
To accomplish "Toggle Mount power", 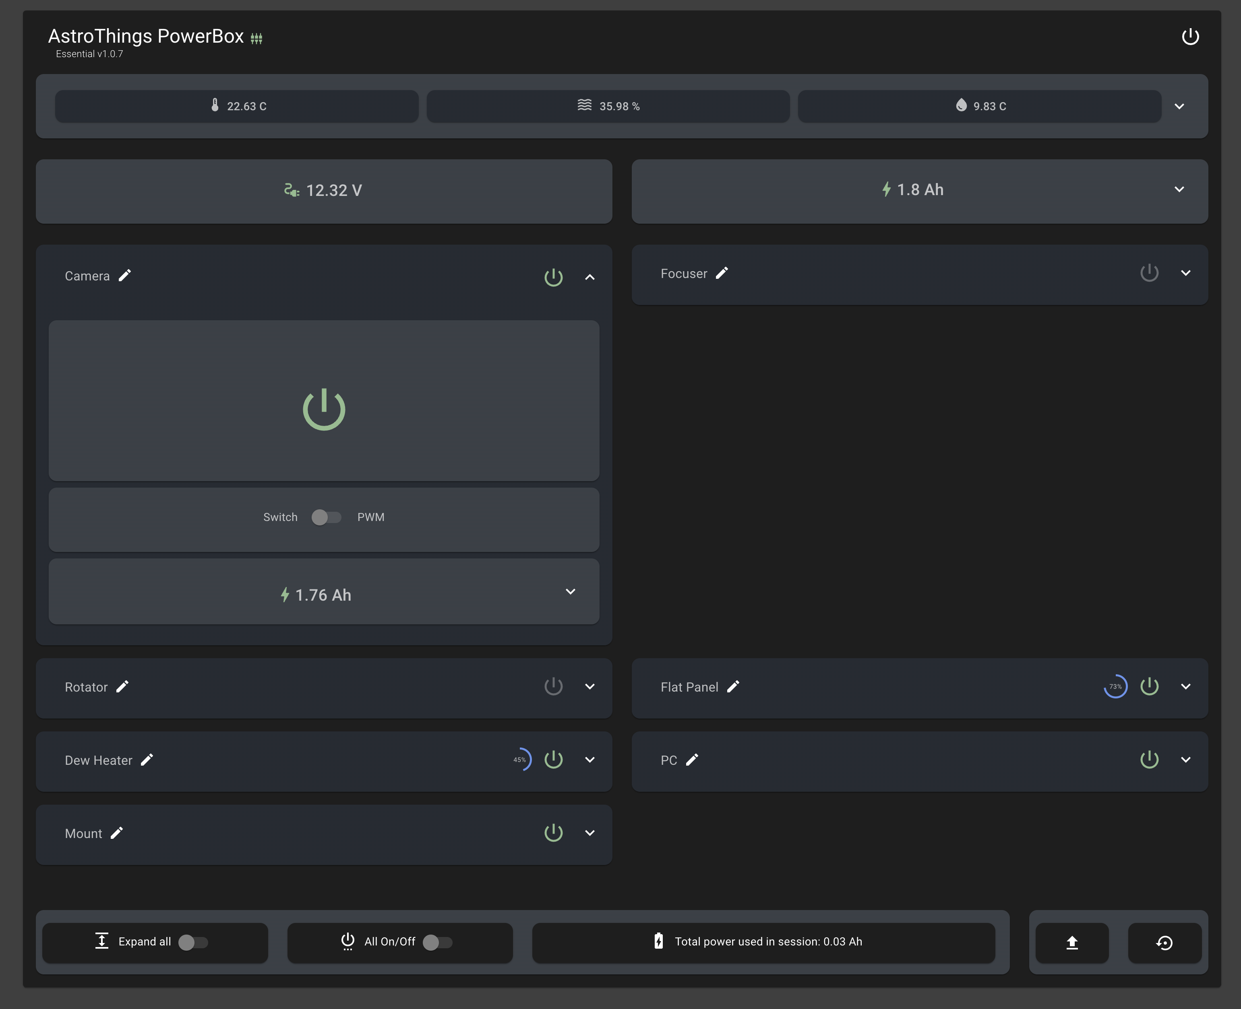I will tap(553, 833).
